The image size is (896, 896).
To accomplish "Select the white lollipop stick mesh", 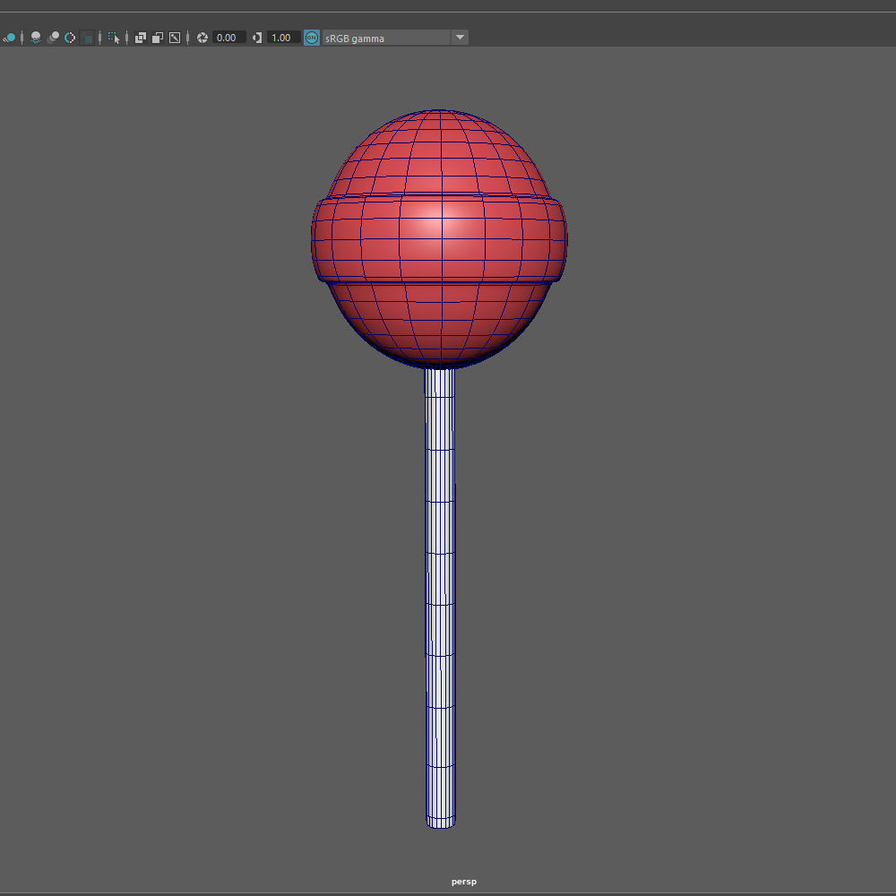I will (x=440, y=597).
